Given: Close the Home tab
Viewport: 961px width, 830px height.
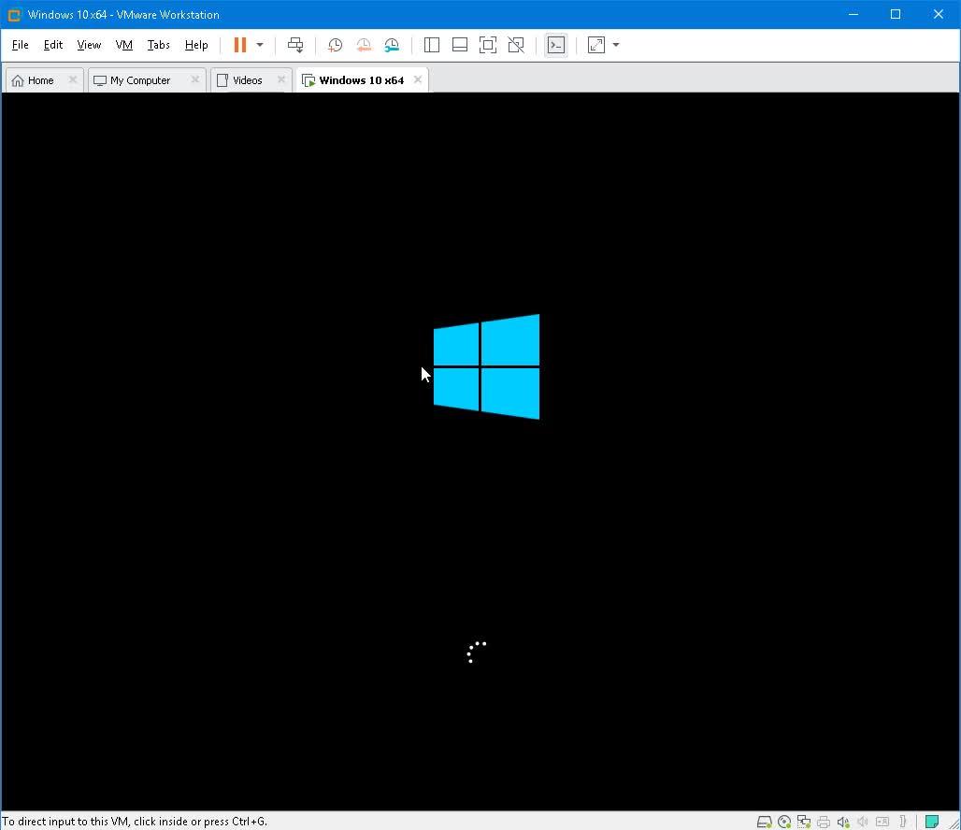Looking at the screenshot, I should (x=72, y=79).
